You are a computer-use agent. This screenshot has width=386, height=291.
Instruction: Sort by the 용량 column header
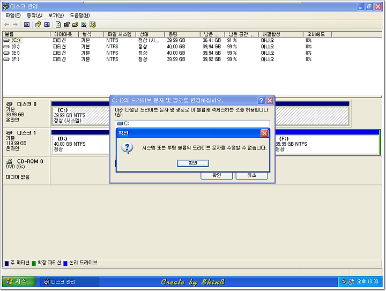click(182, 34)
